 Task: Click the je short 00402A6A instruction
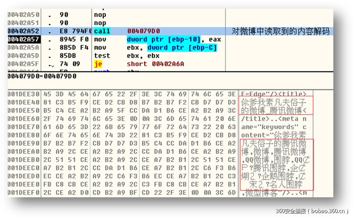coord(155,64)
